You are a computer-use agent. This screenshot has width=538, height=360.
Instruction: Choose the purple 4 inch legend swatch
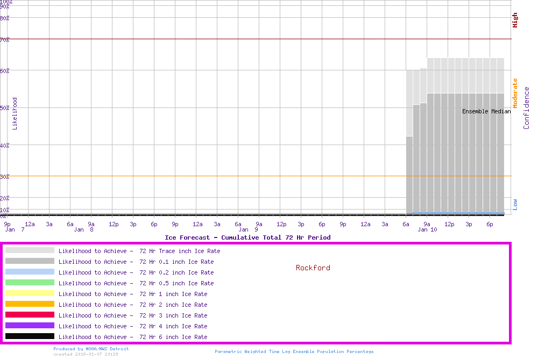(x=30, y=326)
